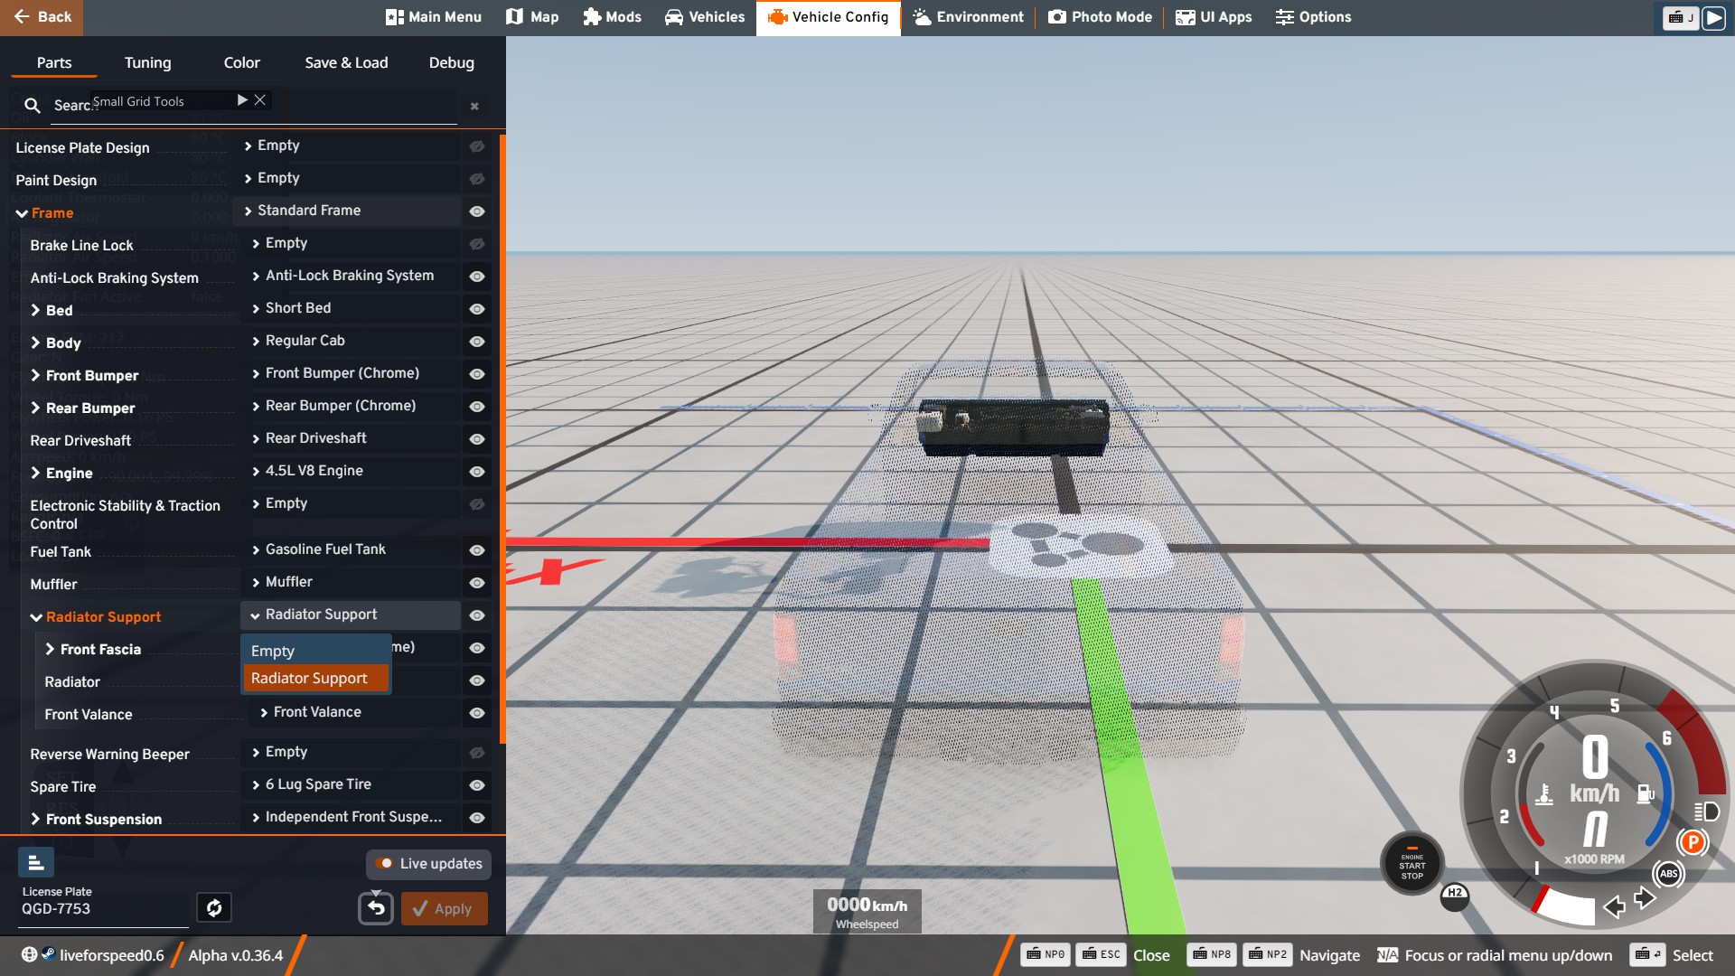Switch to the Tuning tab
The width and height of the screenshot is (1735, 976).
147,62
